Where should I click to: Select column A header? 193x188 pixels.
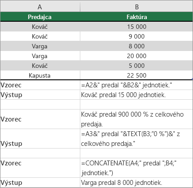coord(40,7)
